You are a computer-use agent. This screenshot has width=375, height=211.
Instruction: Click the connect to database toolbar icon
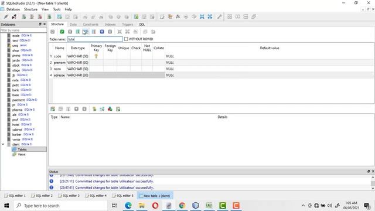point(6,16)
